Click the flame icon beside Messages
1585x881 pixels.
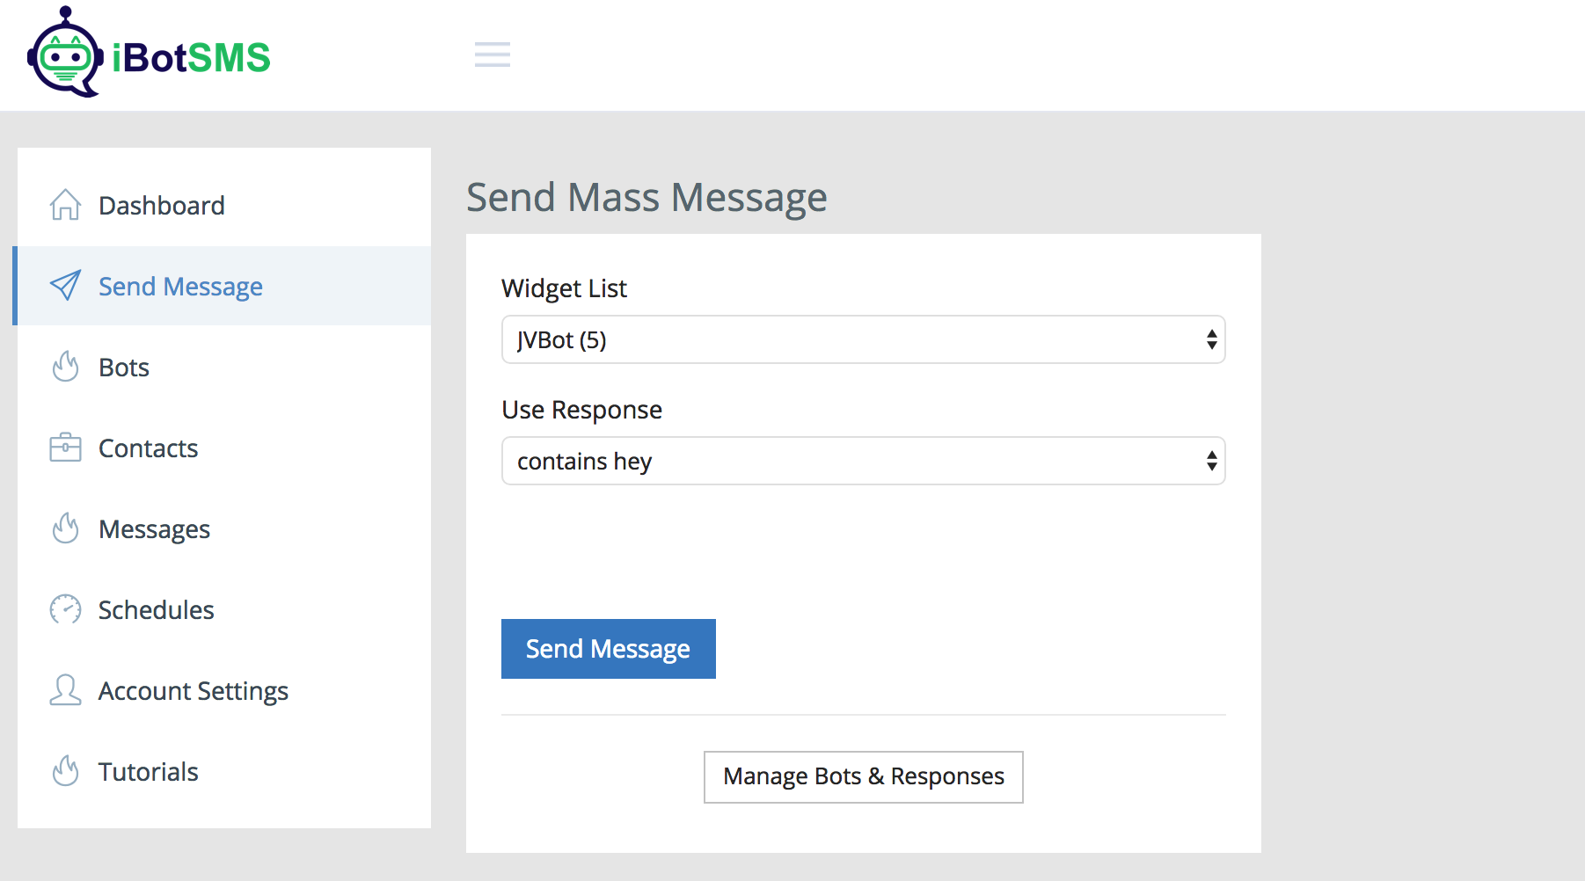coord(65,528)
